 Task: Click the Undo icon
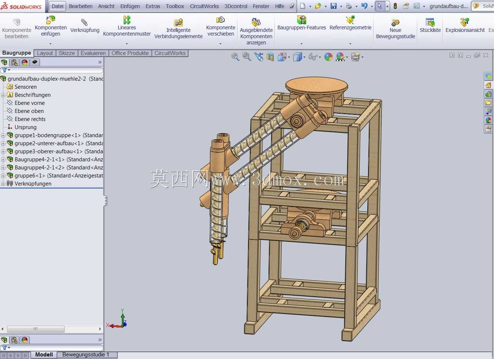(x=364, y=6)
